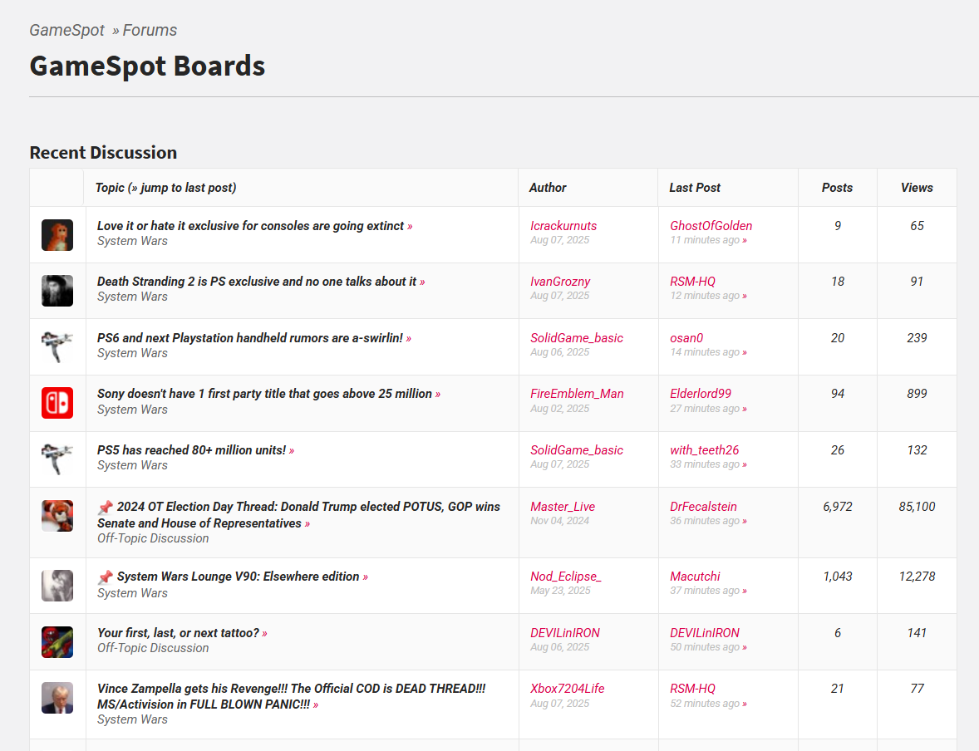Open the Forums breadcrumb link
The height and width of the screenshot is (751, 979).
150,30
